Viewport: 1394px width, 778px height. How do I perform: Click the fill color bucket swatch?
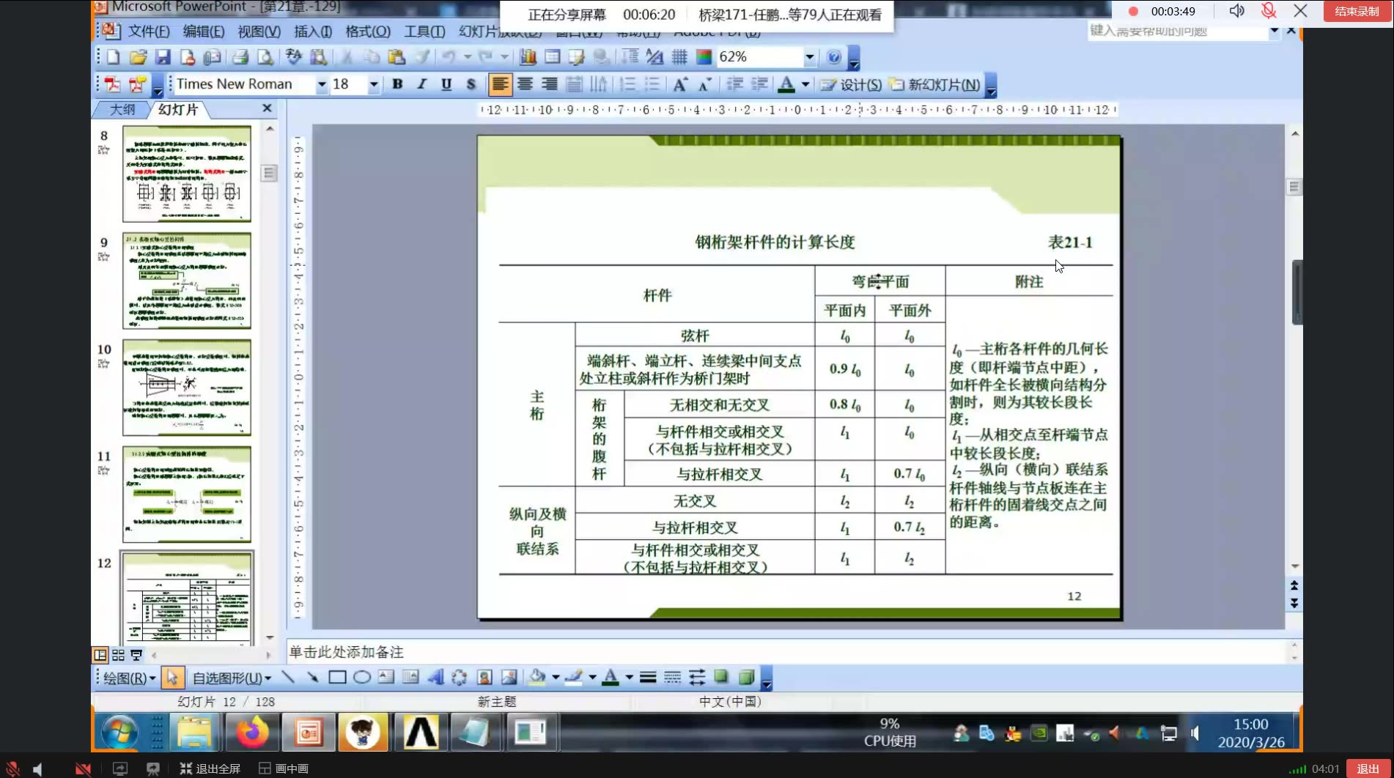[537, 678]
